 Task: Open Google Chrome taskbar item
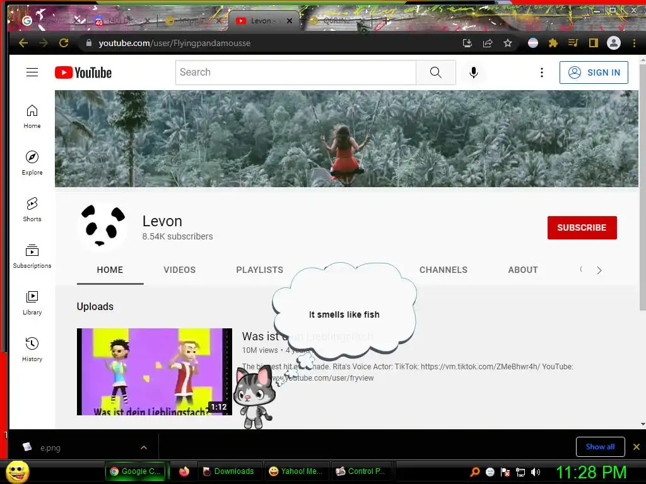[x=136, y=471]
